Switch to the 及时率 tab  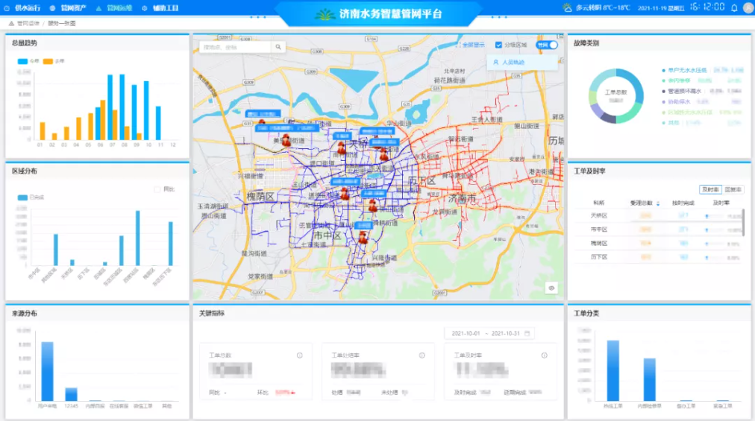pos(710,189)
